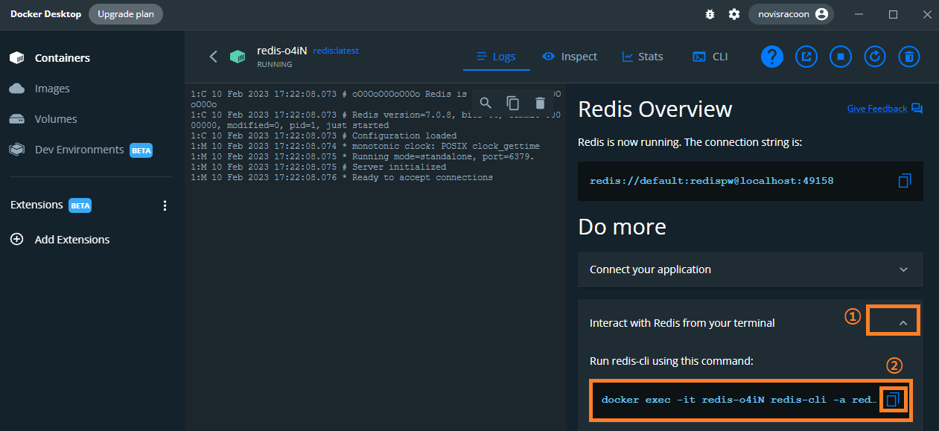939x431 pixels.
Task: Expand Connect your application section
Action: 751,269
